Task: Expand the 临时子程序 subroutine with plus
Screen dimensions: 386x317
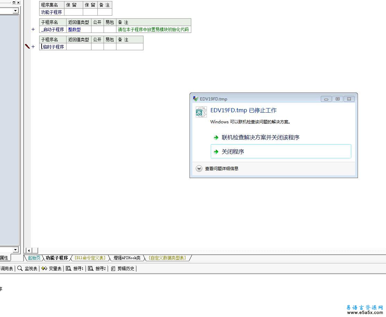Action: tap(33, 46)
